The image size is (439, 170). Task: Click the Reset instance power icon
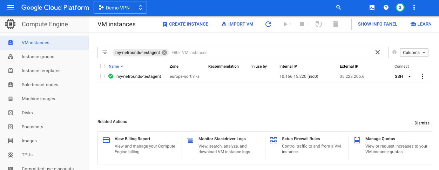(x=318, y=24)
